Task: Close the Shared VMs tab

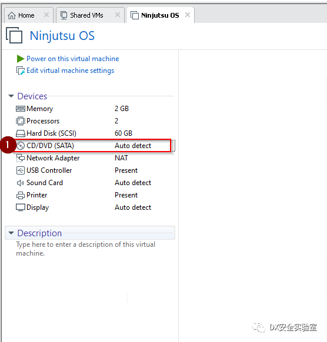Action: pyautogui.click(x=118, y=15)
